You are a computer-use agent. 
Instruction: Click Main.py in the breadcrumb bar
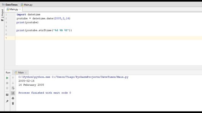click(27, 5)
